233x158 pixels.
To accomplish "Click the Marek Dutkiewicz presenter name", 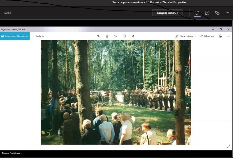I will [x=12, y=153].
